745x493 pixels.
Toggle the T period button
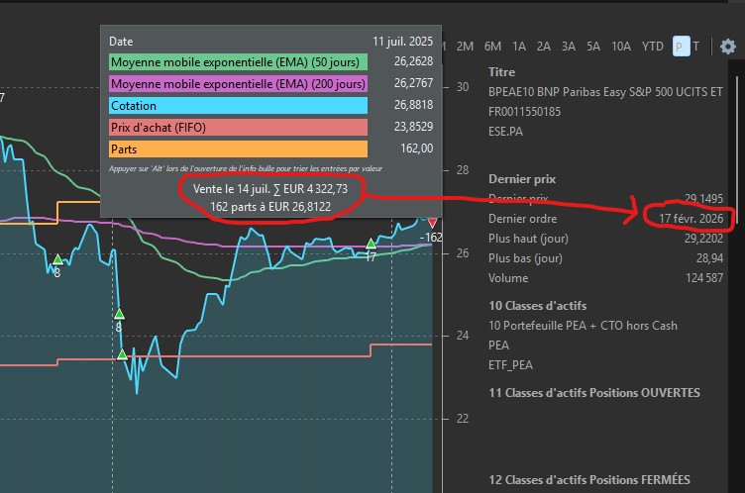tap(696, 47)
